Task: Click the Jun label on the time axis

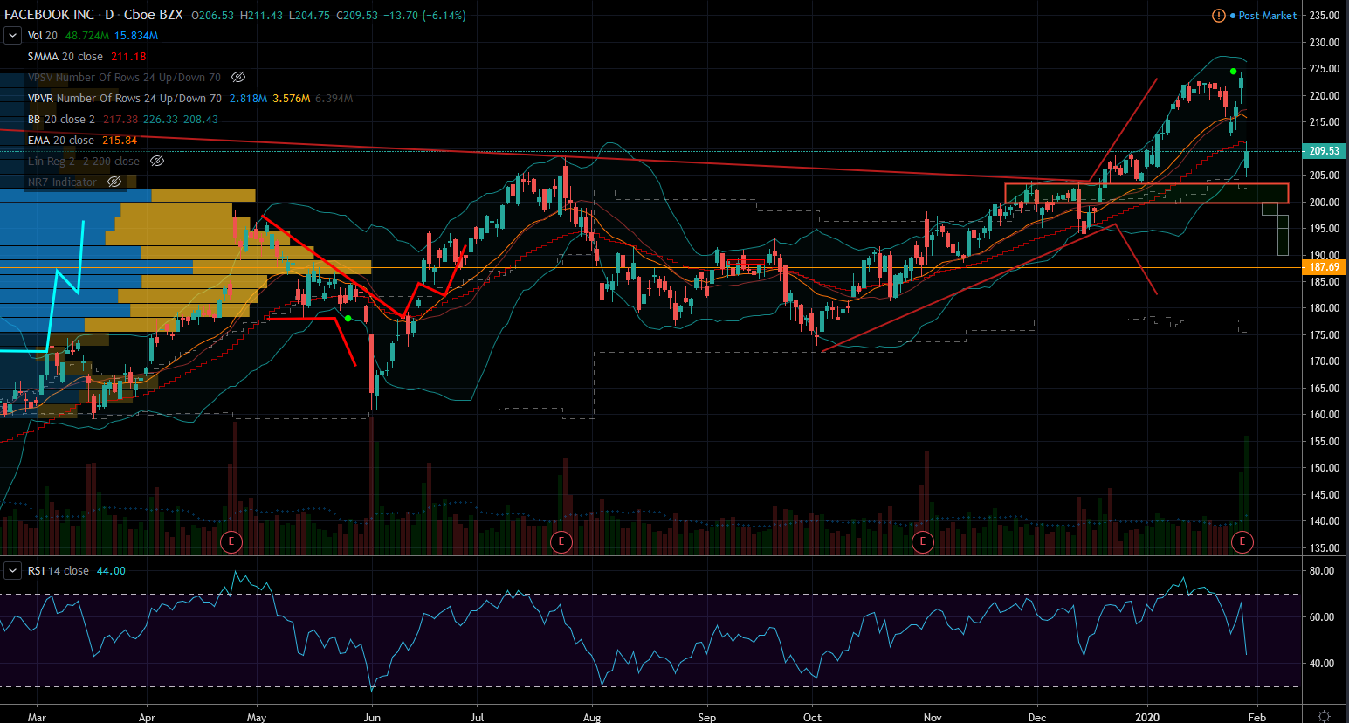Action: (x=372, y=717)
